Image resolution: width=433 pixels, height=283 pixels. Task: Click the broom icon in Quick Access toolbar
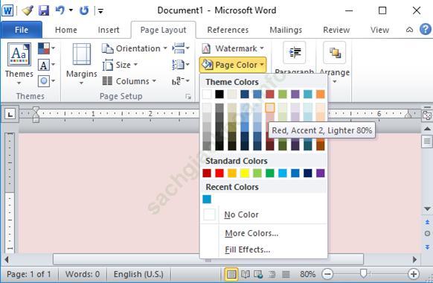28,10
